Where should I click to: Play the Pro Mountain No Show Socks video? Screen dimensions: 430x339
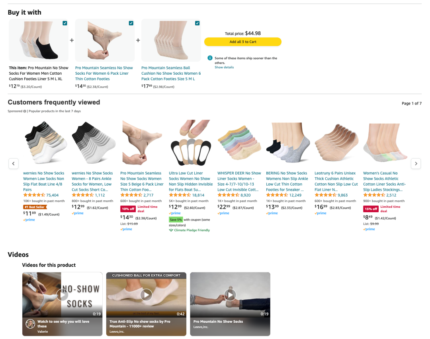click(x=230, y=295)
